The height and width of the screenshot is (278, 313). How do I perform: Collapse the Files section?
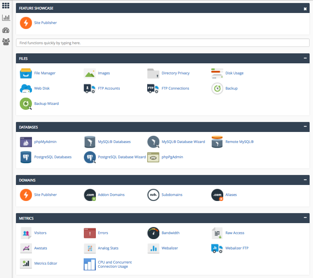[x=305, y=58]
